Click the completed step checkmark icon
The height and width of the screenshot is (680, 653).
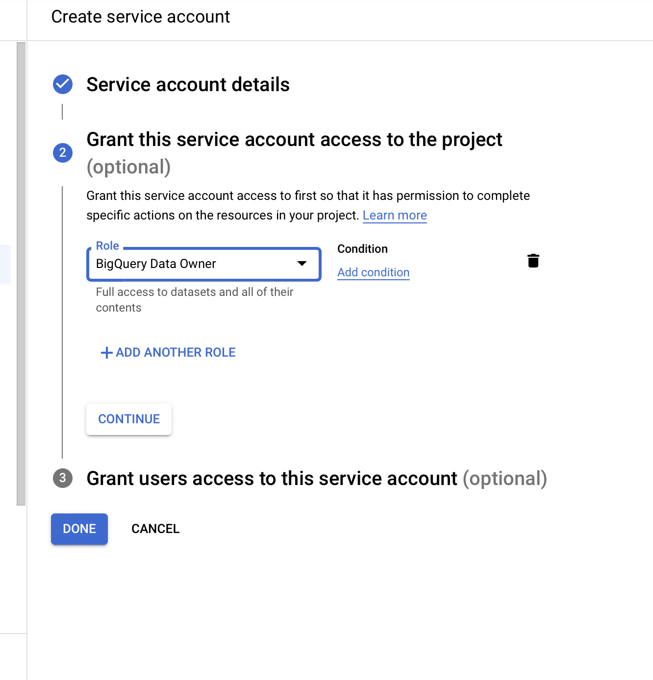click(x=63, y=84)
